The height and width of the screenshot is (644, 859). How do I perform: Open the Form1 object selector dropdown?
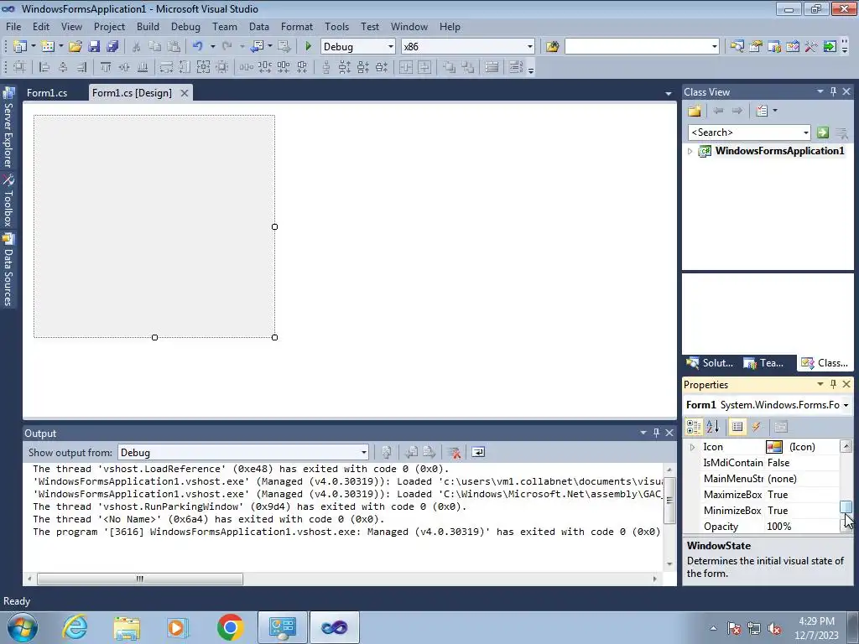846,405
